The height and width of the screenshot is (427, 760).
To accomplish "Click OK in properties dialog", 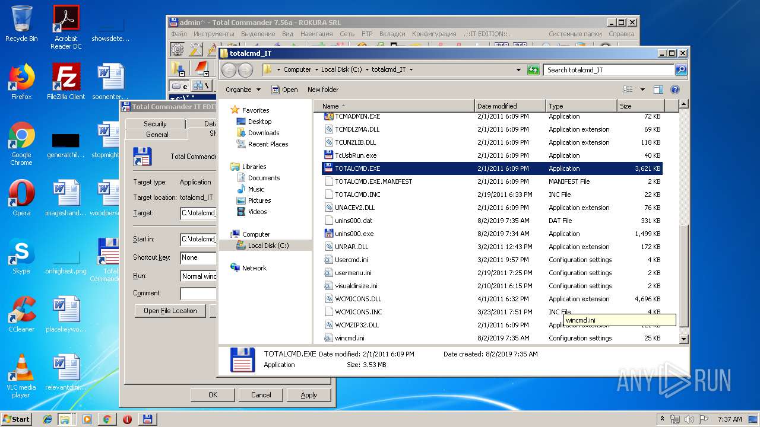I will pos(213,395).
